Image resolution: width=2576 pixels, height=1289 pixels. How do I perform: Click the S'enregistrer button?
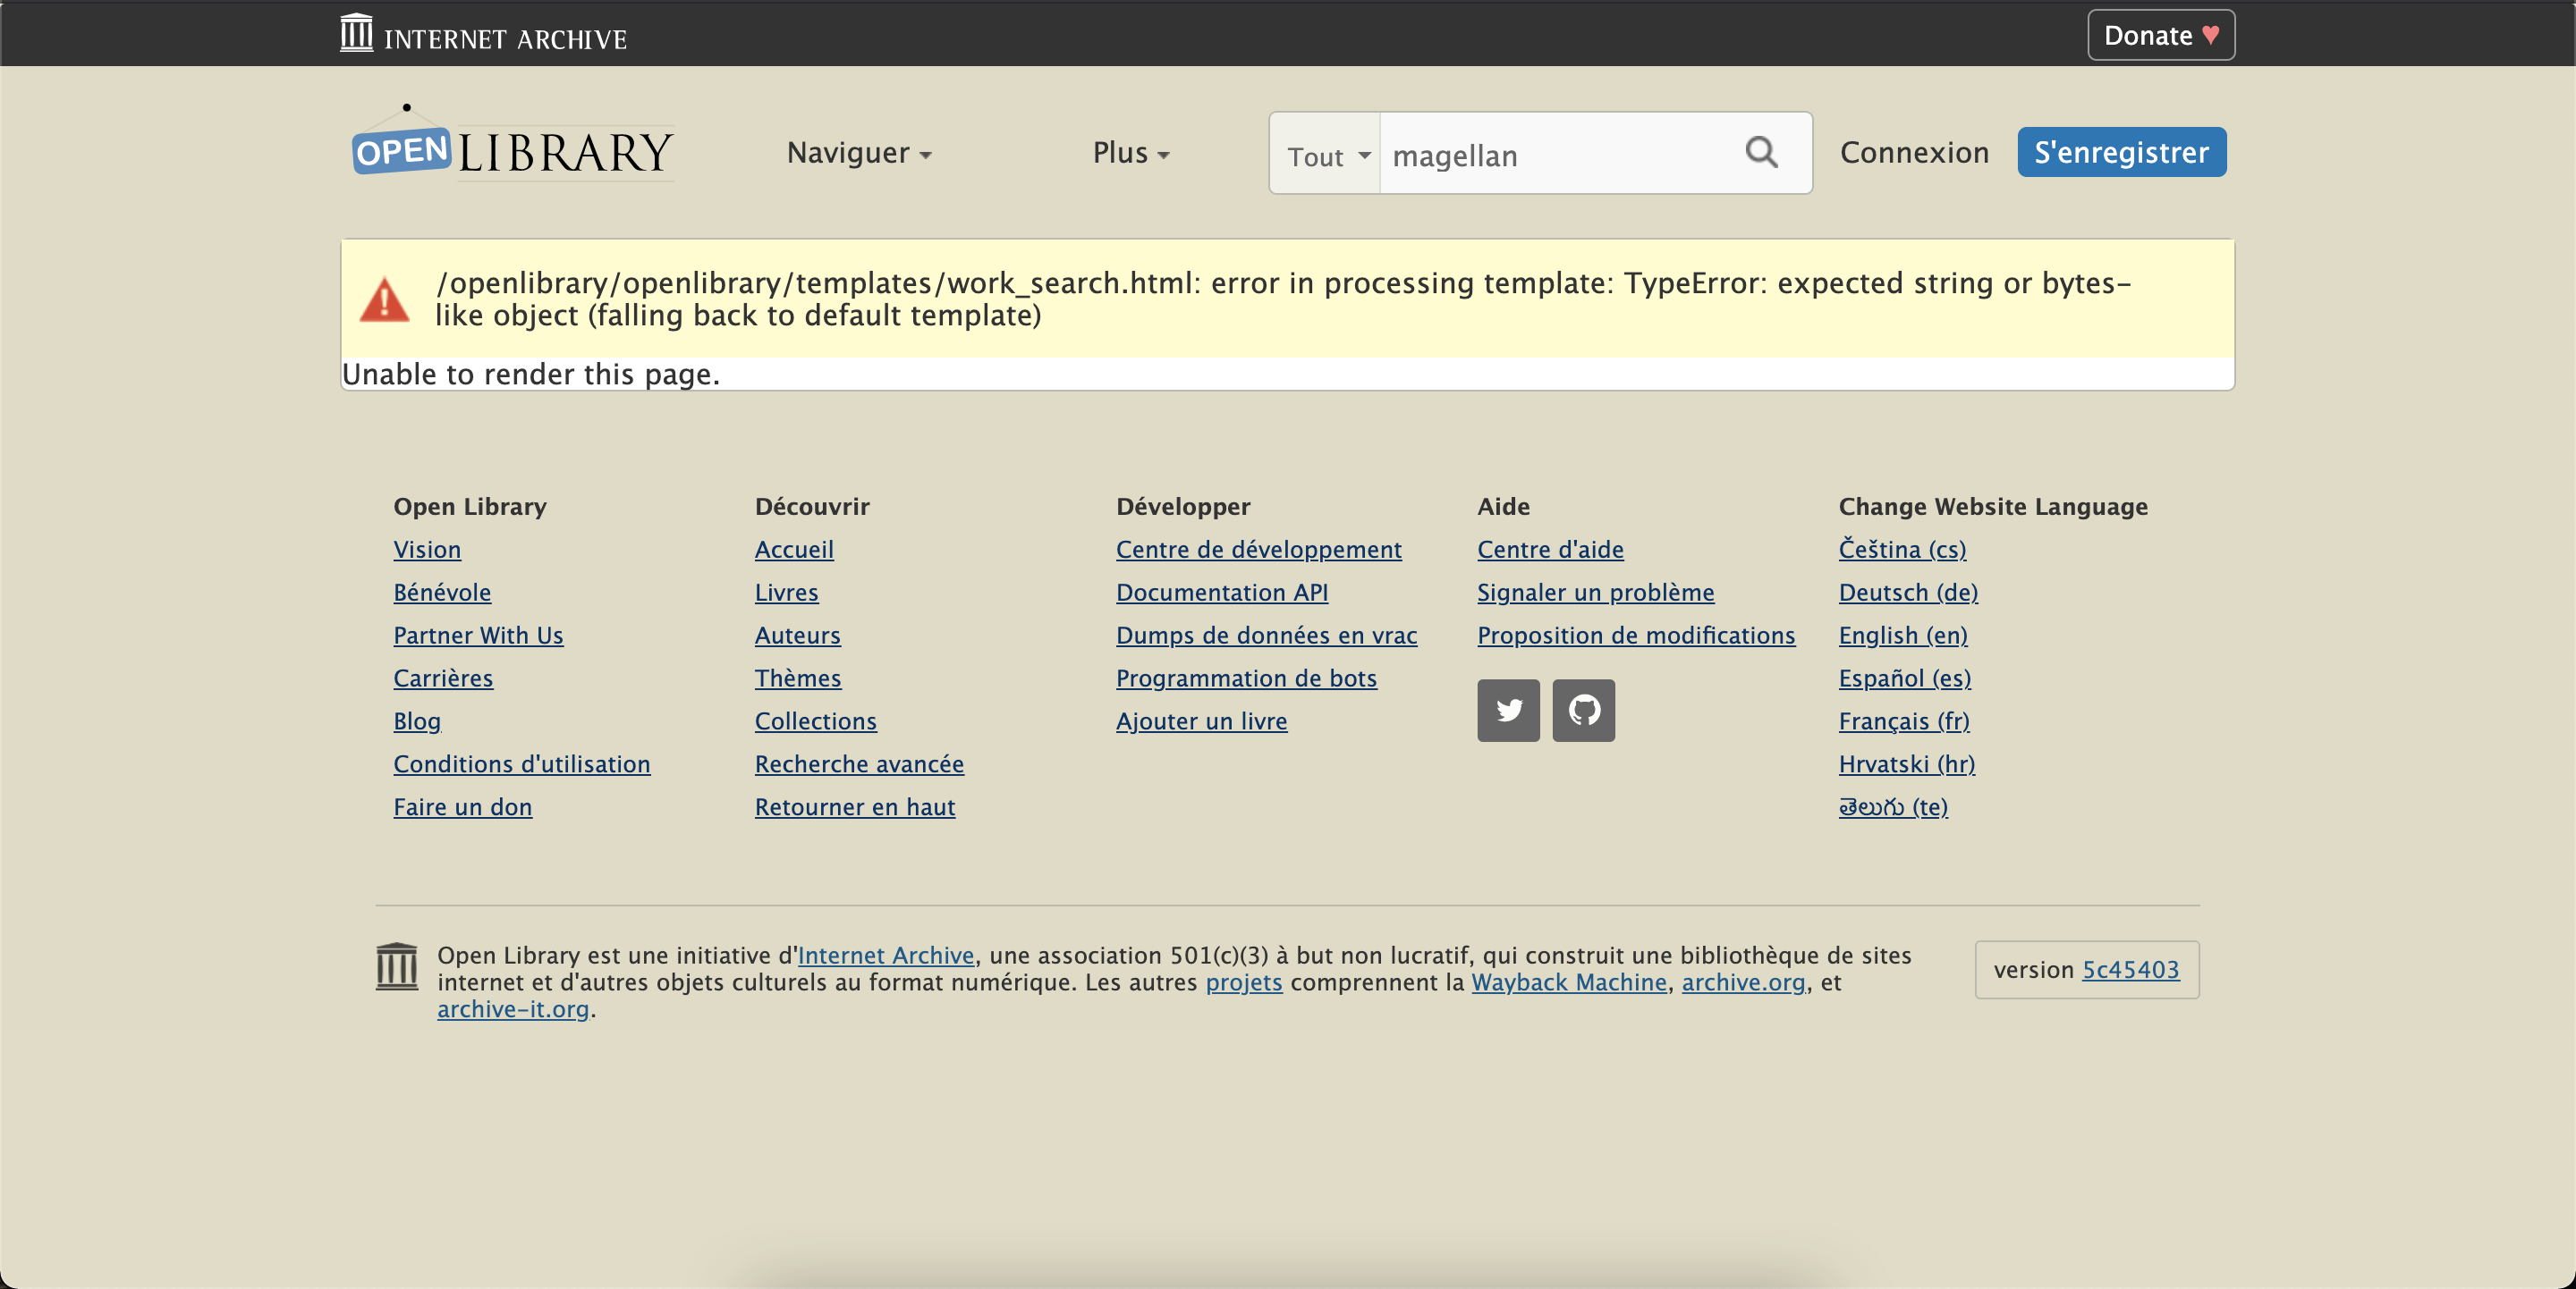pyautogui.click(x=2121, y=152)
